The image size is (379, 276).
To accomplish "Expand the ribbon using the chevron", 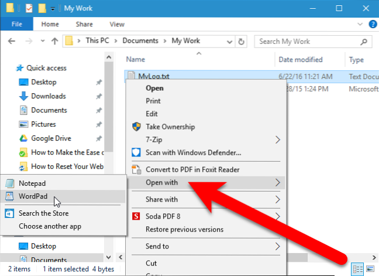I will (357, 25).
